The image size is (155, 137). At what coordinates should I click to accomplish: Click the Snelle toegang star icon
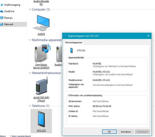point(2,5)
